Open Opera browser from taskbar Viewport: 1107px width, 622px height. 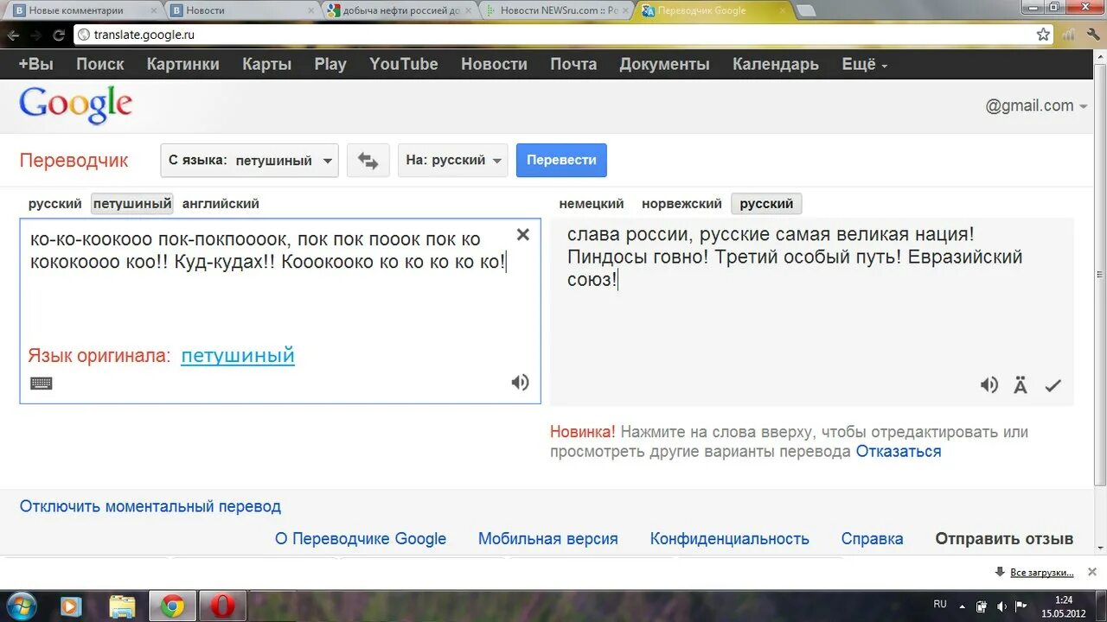point(223,606)
